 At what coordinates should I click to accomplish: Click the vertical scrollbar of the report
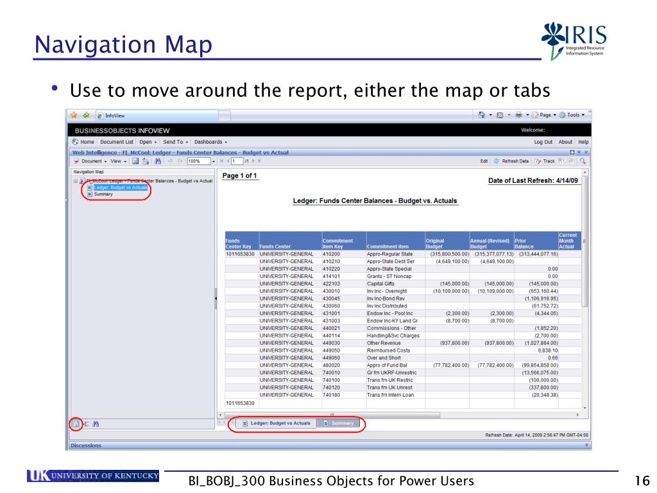coord(585,242)
